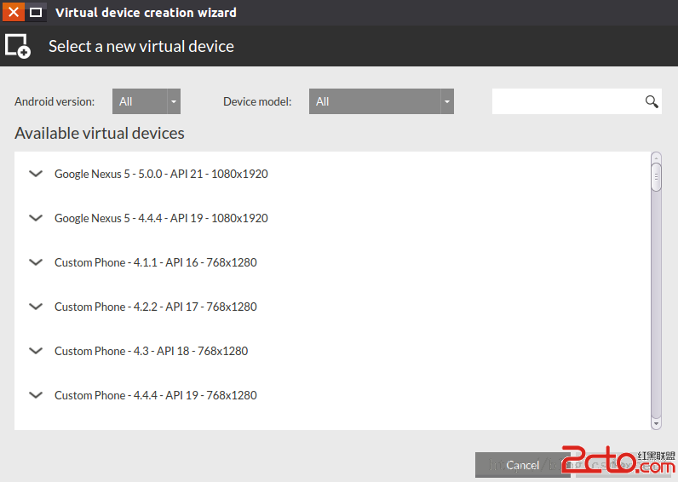Maximize the wizard window
The height and width of the screenshot is (482, 678).
[x=36, y=12]
